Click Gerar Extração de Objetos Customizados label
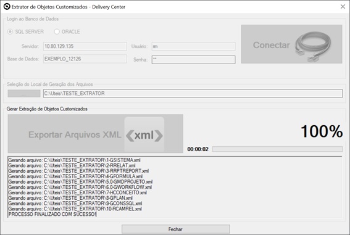Screen dimensions: 350x235 coord(47,109)
